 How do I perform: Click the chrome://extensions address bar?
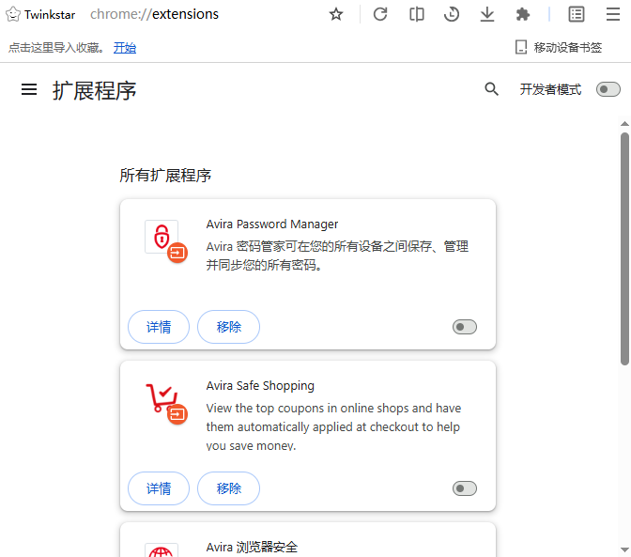pos(154,14)
